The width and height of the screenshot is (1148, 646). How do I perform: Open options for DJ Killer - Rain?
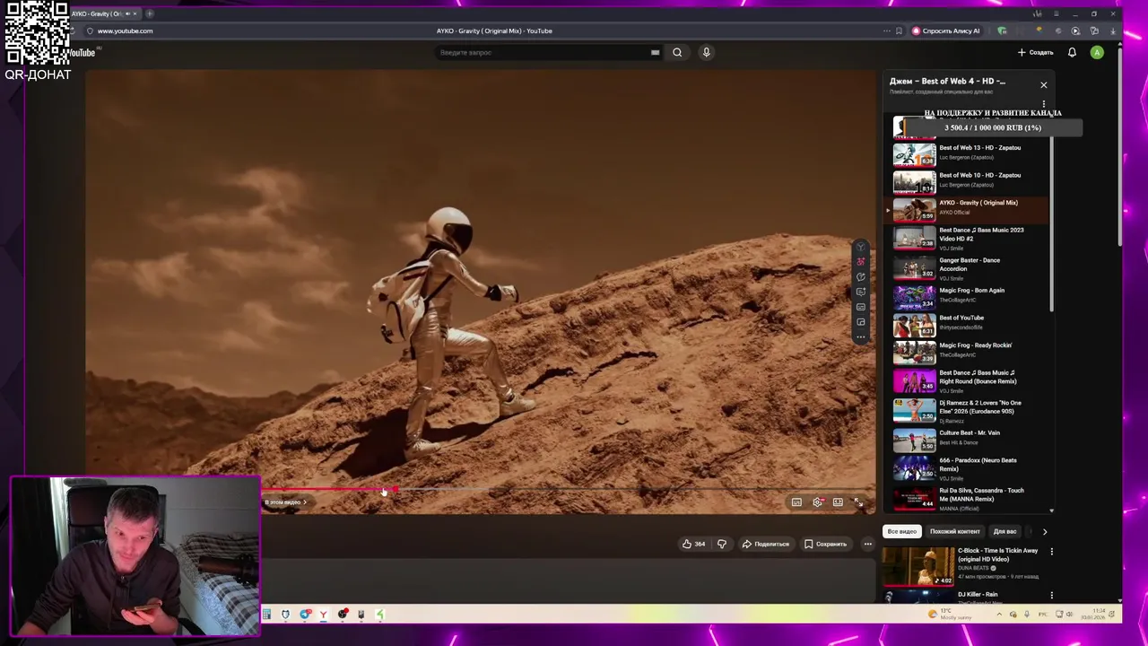coord(1051,595)
